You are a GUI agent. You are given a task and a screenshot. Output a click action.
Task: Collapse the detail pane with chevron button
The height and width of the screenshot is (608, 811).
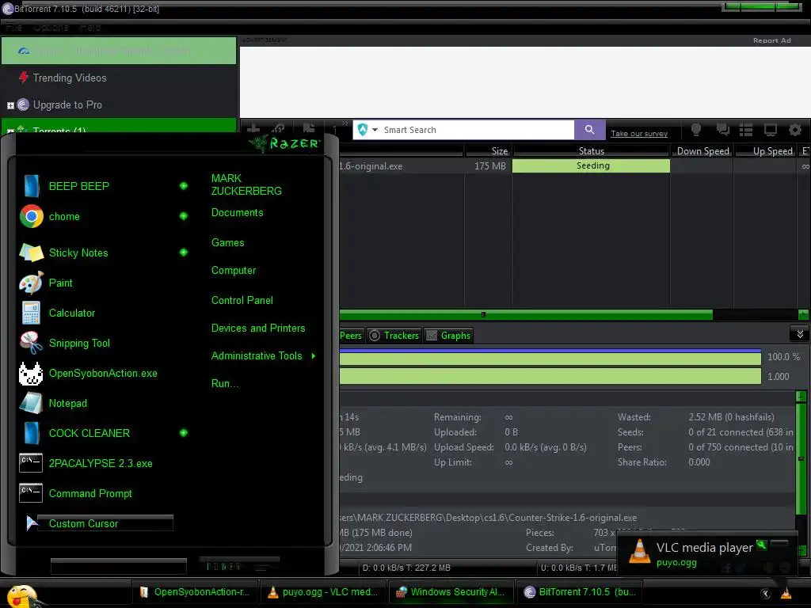pyautogui.click(x=800, y=334)
